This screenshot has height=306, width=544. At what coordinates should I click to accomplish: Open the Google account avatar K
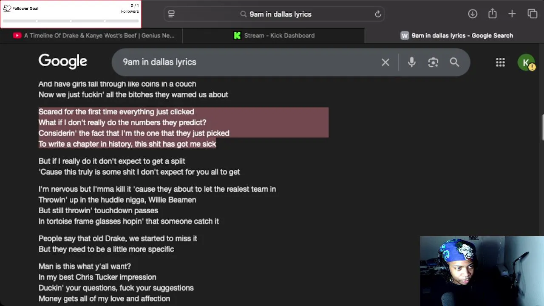(x=526, y=62)
